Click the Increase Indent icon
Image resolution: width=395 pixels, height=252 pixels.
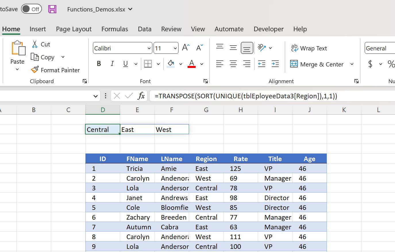pos(275,64)
